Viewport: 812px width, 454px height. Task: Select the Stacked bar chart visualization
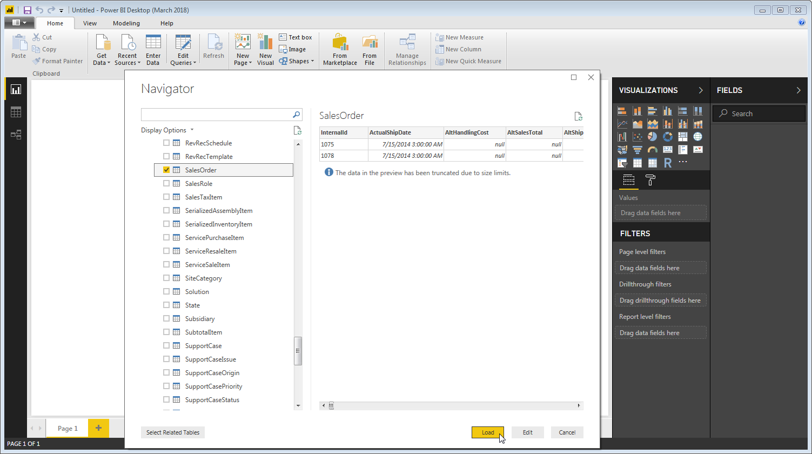tap(622, 110)
